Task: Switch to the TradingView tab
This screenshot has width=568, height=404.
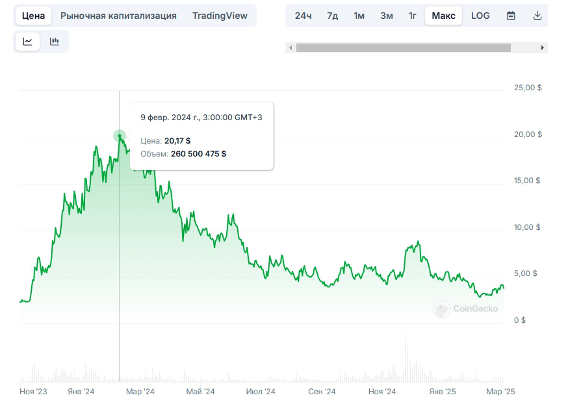Action: point(220,16)
